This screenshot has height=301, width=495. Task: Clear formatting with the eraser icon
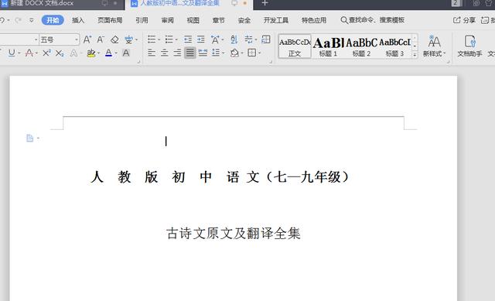[x=114, y=39]
